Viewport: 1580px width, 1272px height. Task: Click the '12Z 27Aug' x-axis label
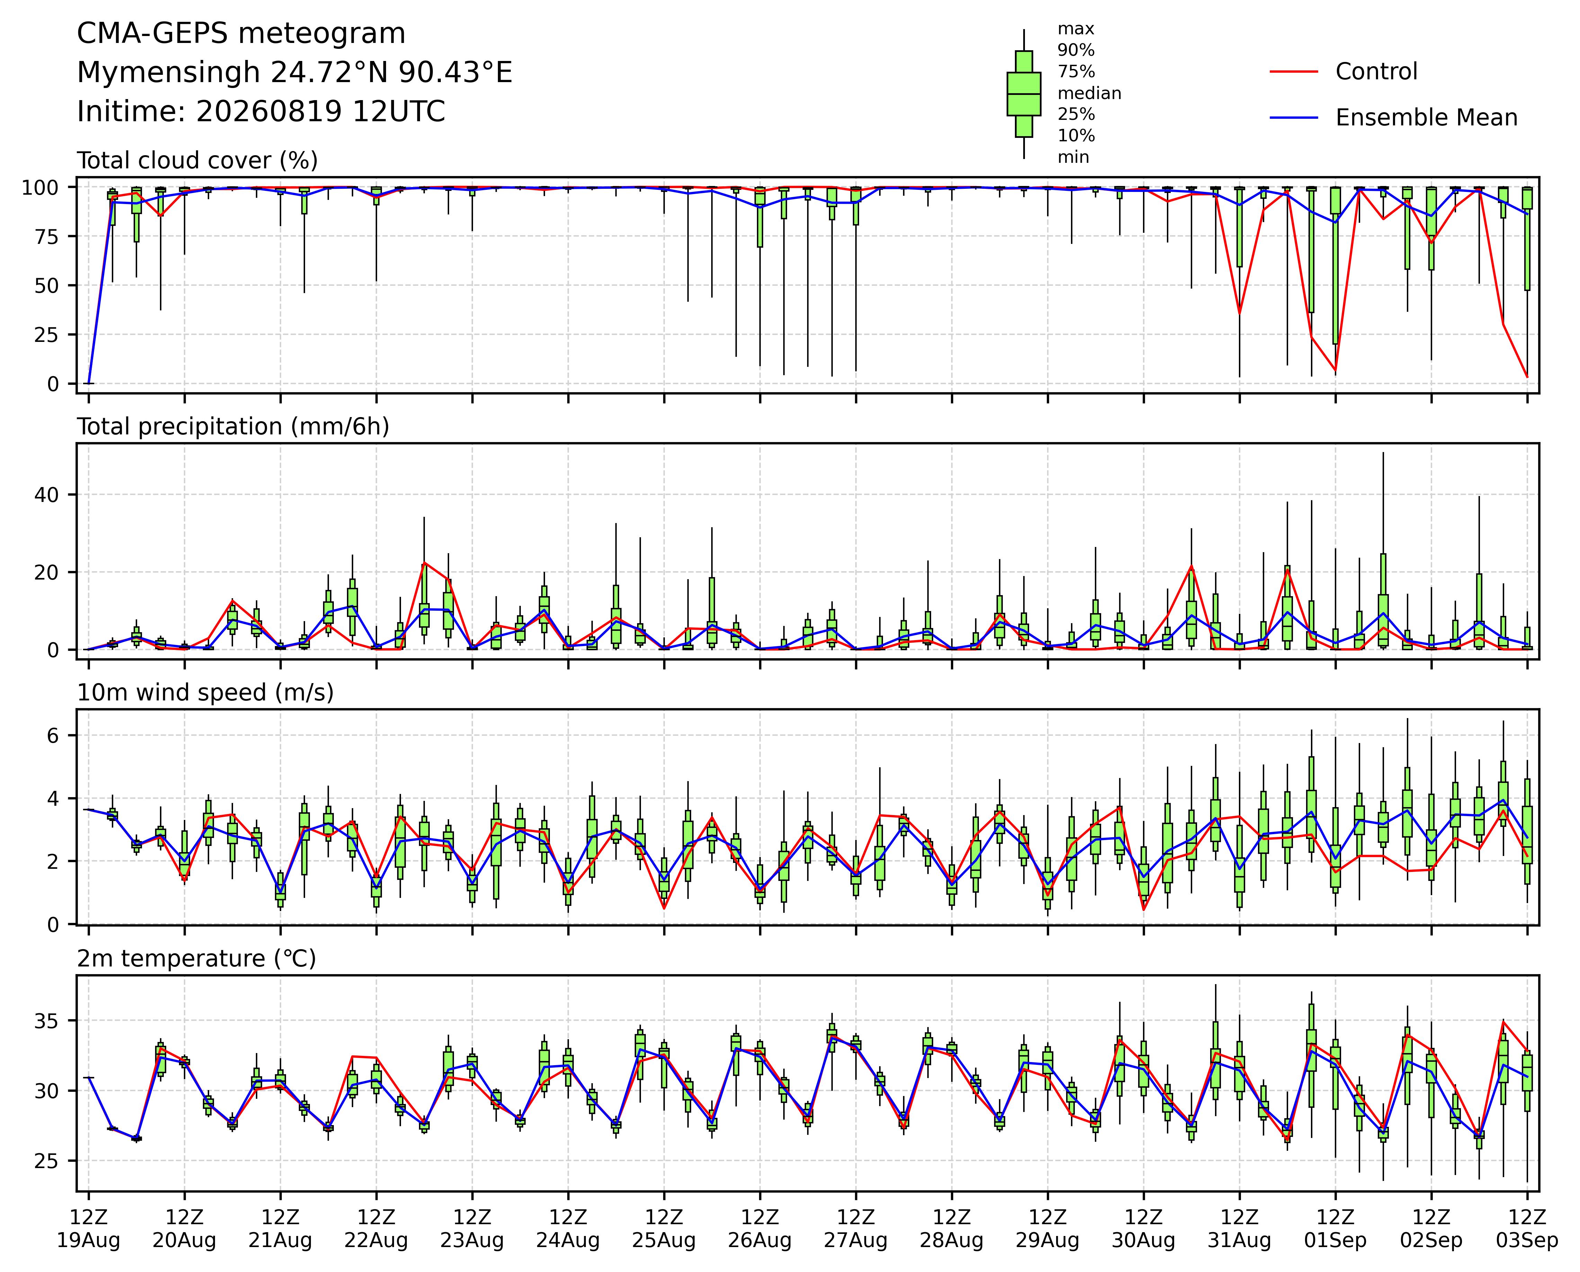click(x=855, y=1229)
